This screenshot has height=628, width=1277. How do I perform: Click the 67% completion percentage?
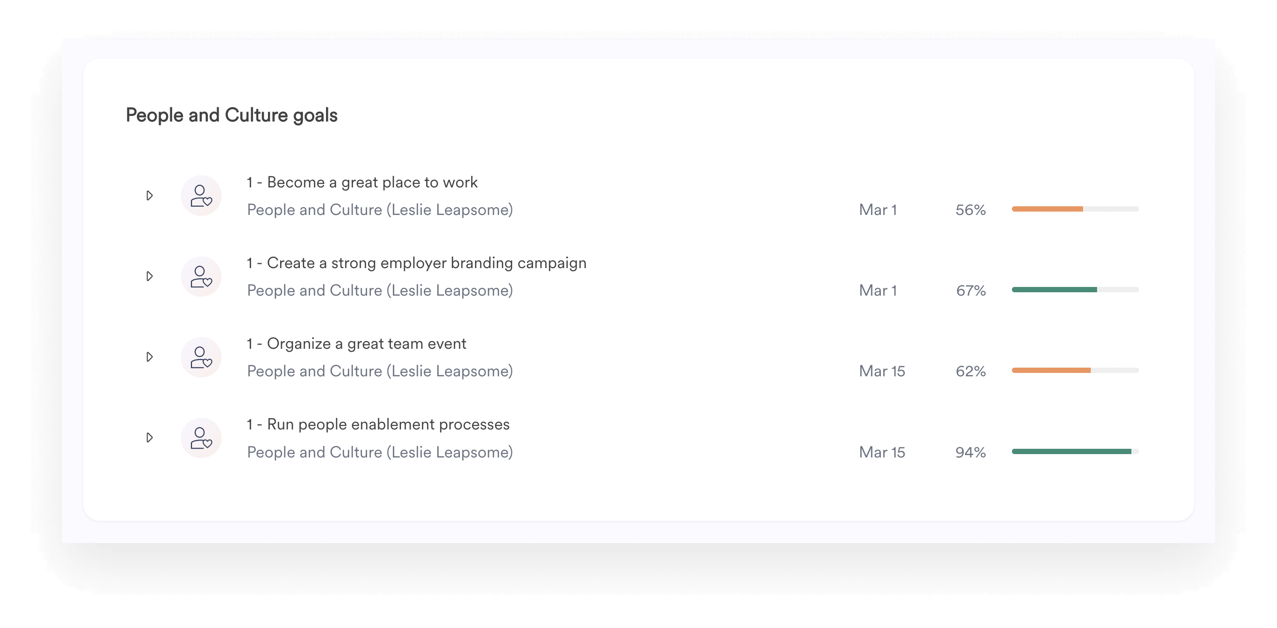click(970, 291)
